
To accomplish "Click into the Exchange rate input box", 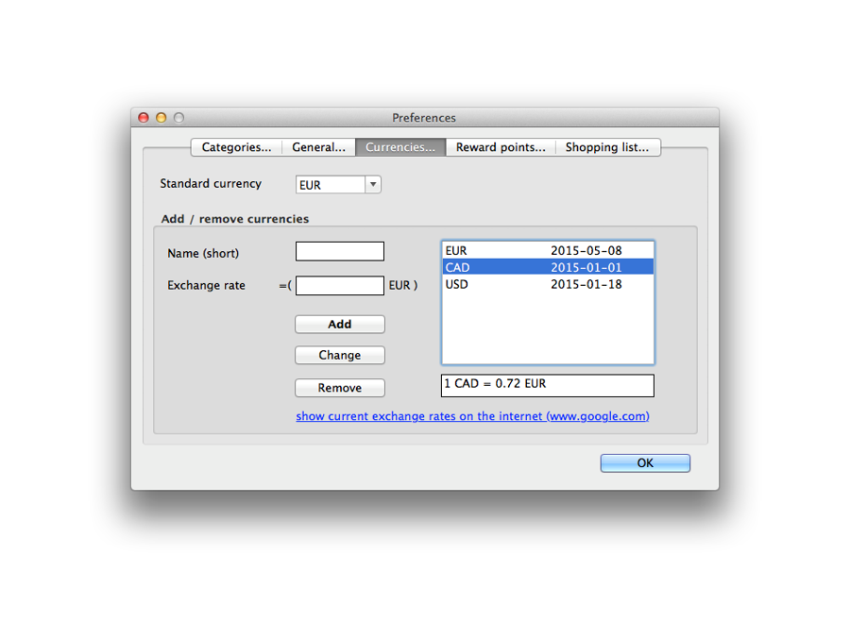I will 339,285.
